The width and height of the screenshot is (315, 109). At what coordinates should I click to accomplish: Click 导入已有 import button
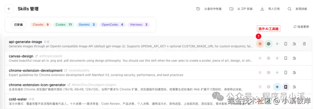tap(270, 9)
